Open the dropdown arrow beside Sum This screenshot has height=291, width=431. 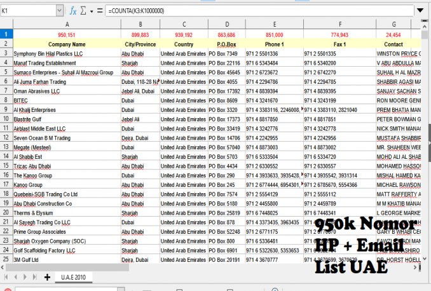(92, 11)
